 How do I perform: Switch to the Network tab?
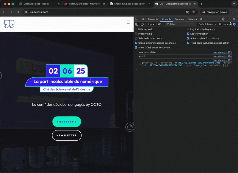pos(192,19)
